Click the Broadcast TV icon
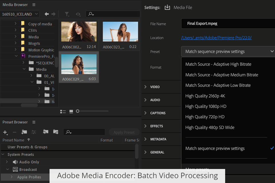 coord(15,169)
